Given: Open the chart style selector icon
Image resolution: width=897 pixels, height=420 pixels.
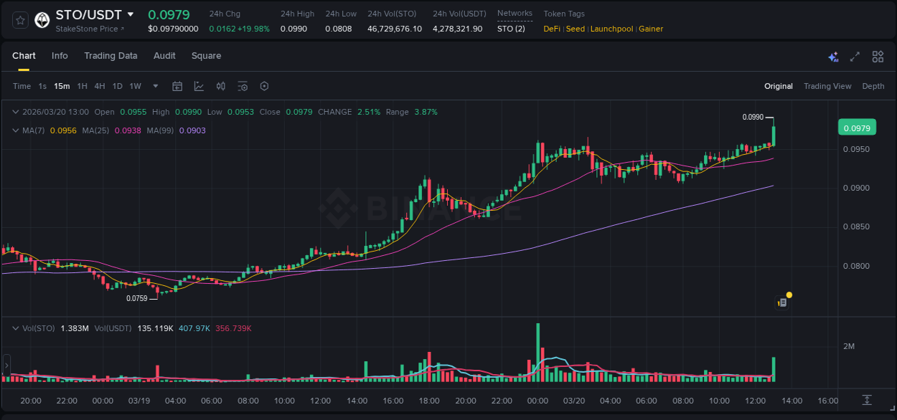Looking at the screenshot, I should click(199, 86).
